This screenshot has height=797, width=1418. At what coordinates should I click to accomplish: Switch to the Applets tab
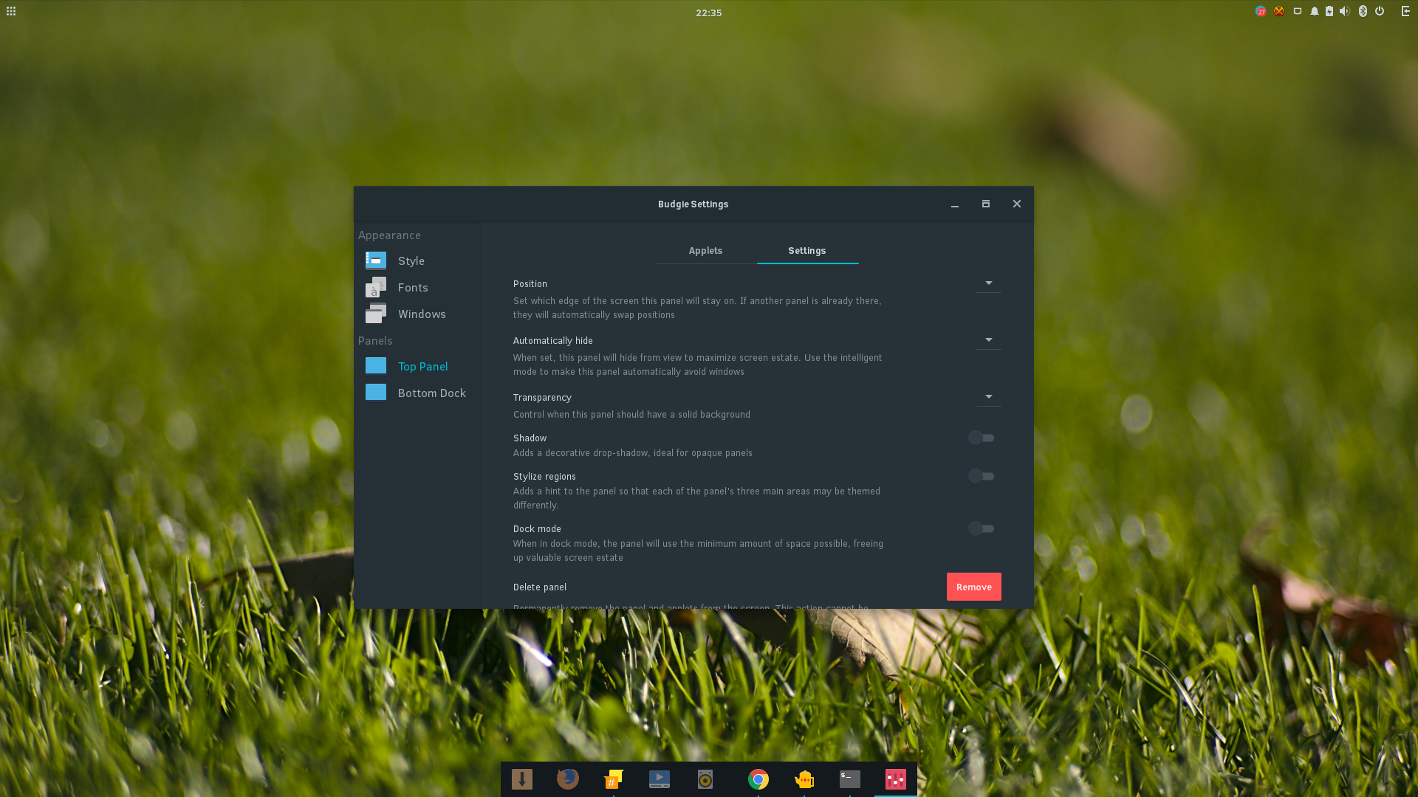point(705,251)
